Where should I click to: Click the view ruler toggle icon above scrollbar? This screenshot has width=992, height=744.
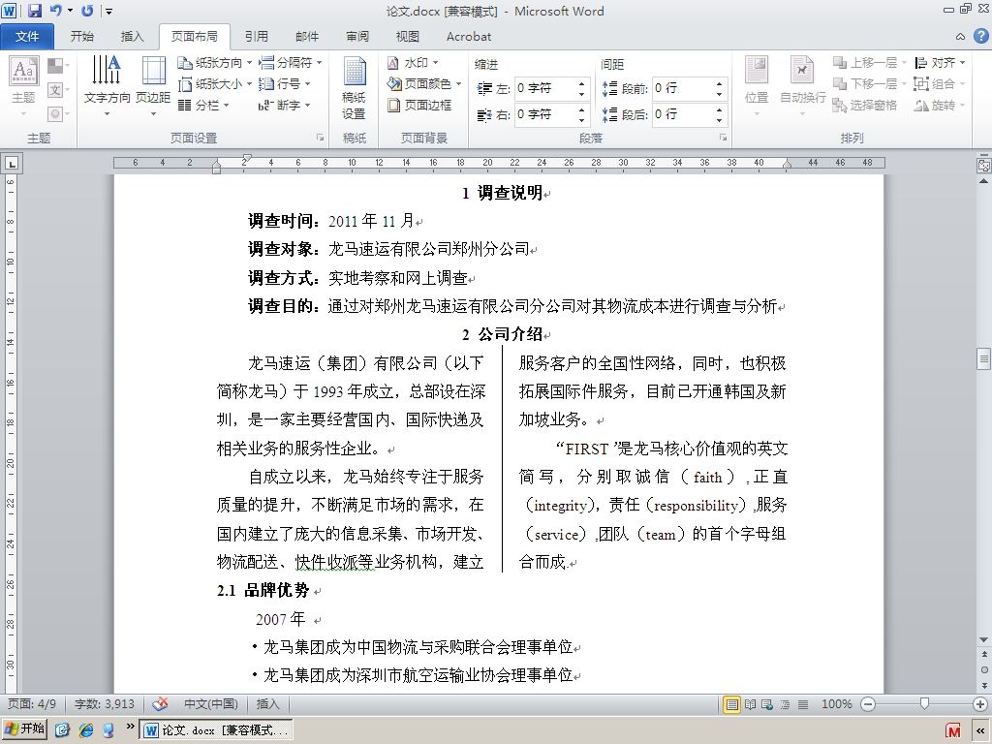click(x=984, y=165)
